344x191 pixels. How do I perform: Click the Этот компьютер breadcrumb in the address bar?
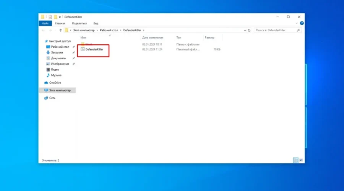pos(84,30)
